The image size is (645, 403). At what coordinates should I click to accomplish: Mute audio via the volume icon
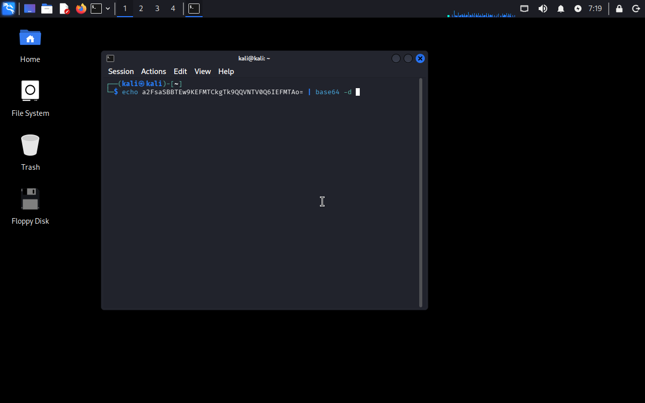[543, 9]
